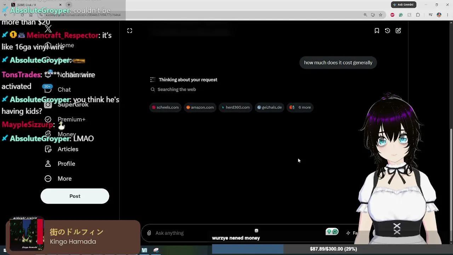Open Grok chat history
The width and height of the screenshot is (453, 255).
(x=388, y=31)
